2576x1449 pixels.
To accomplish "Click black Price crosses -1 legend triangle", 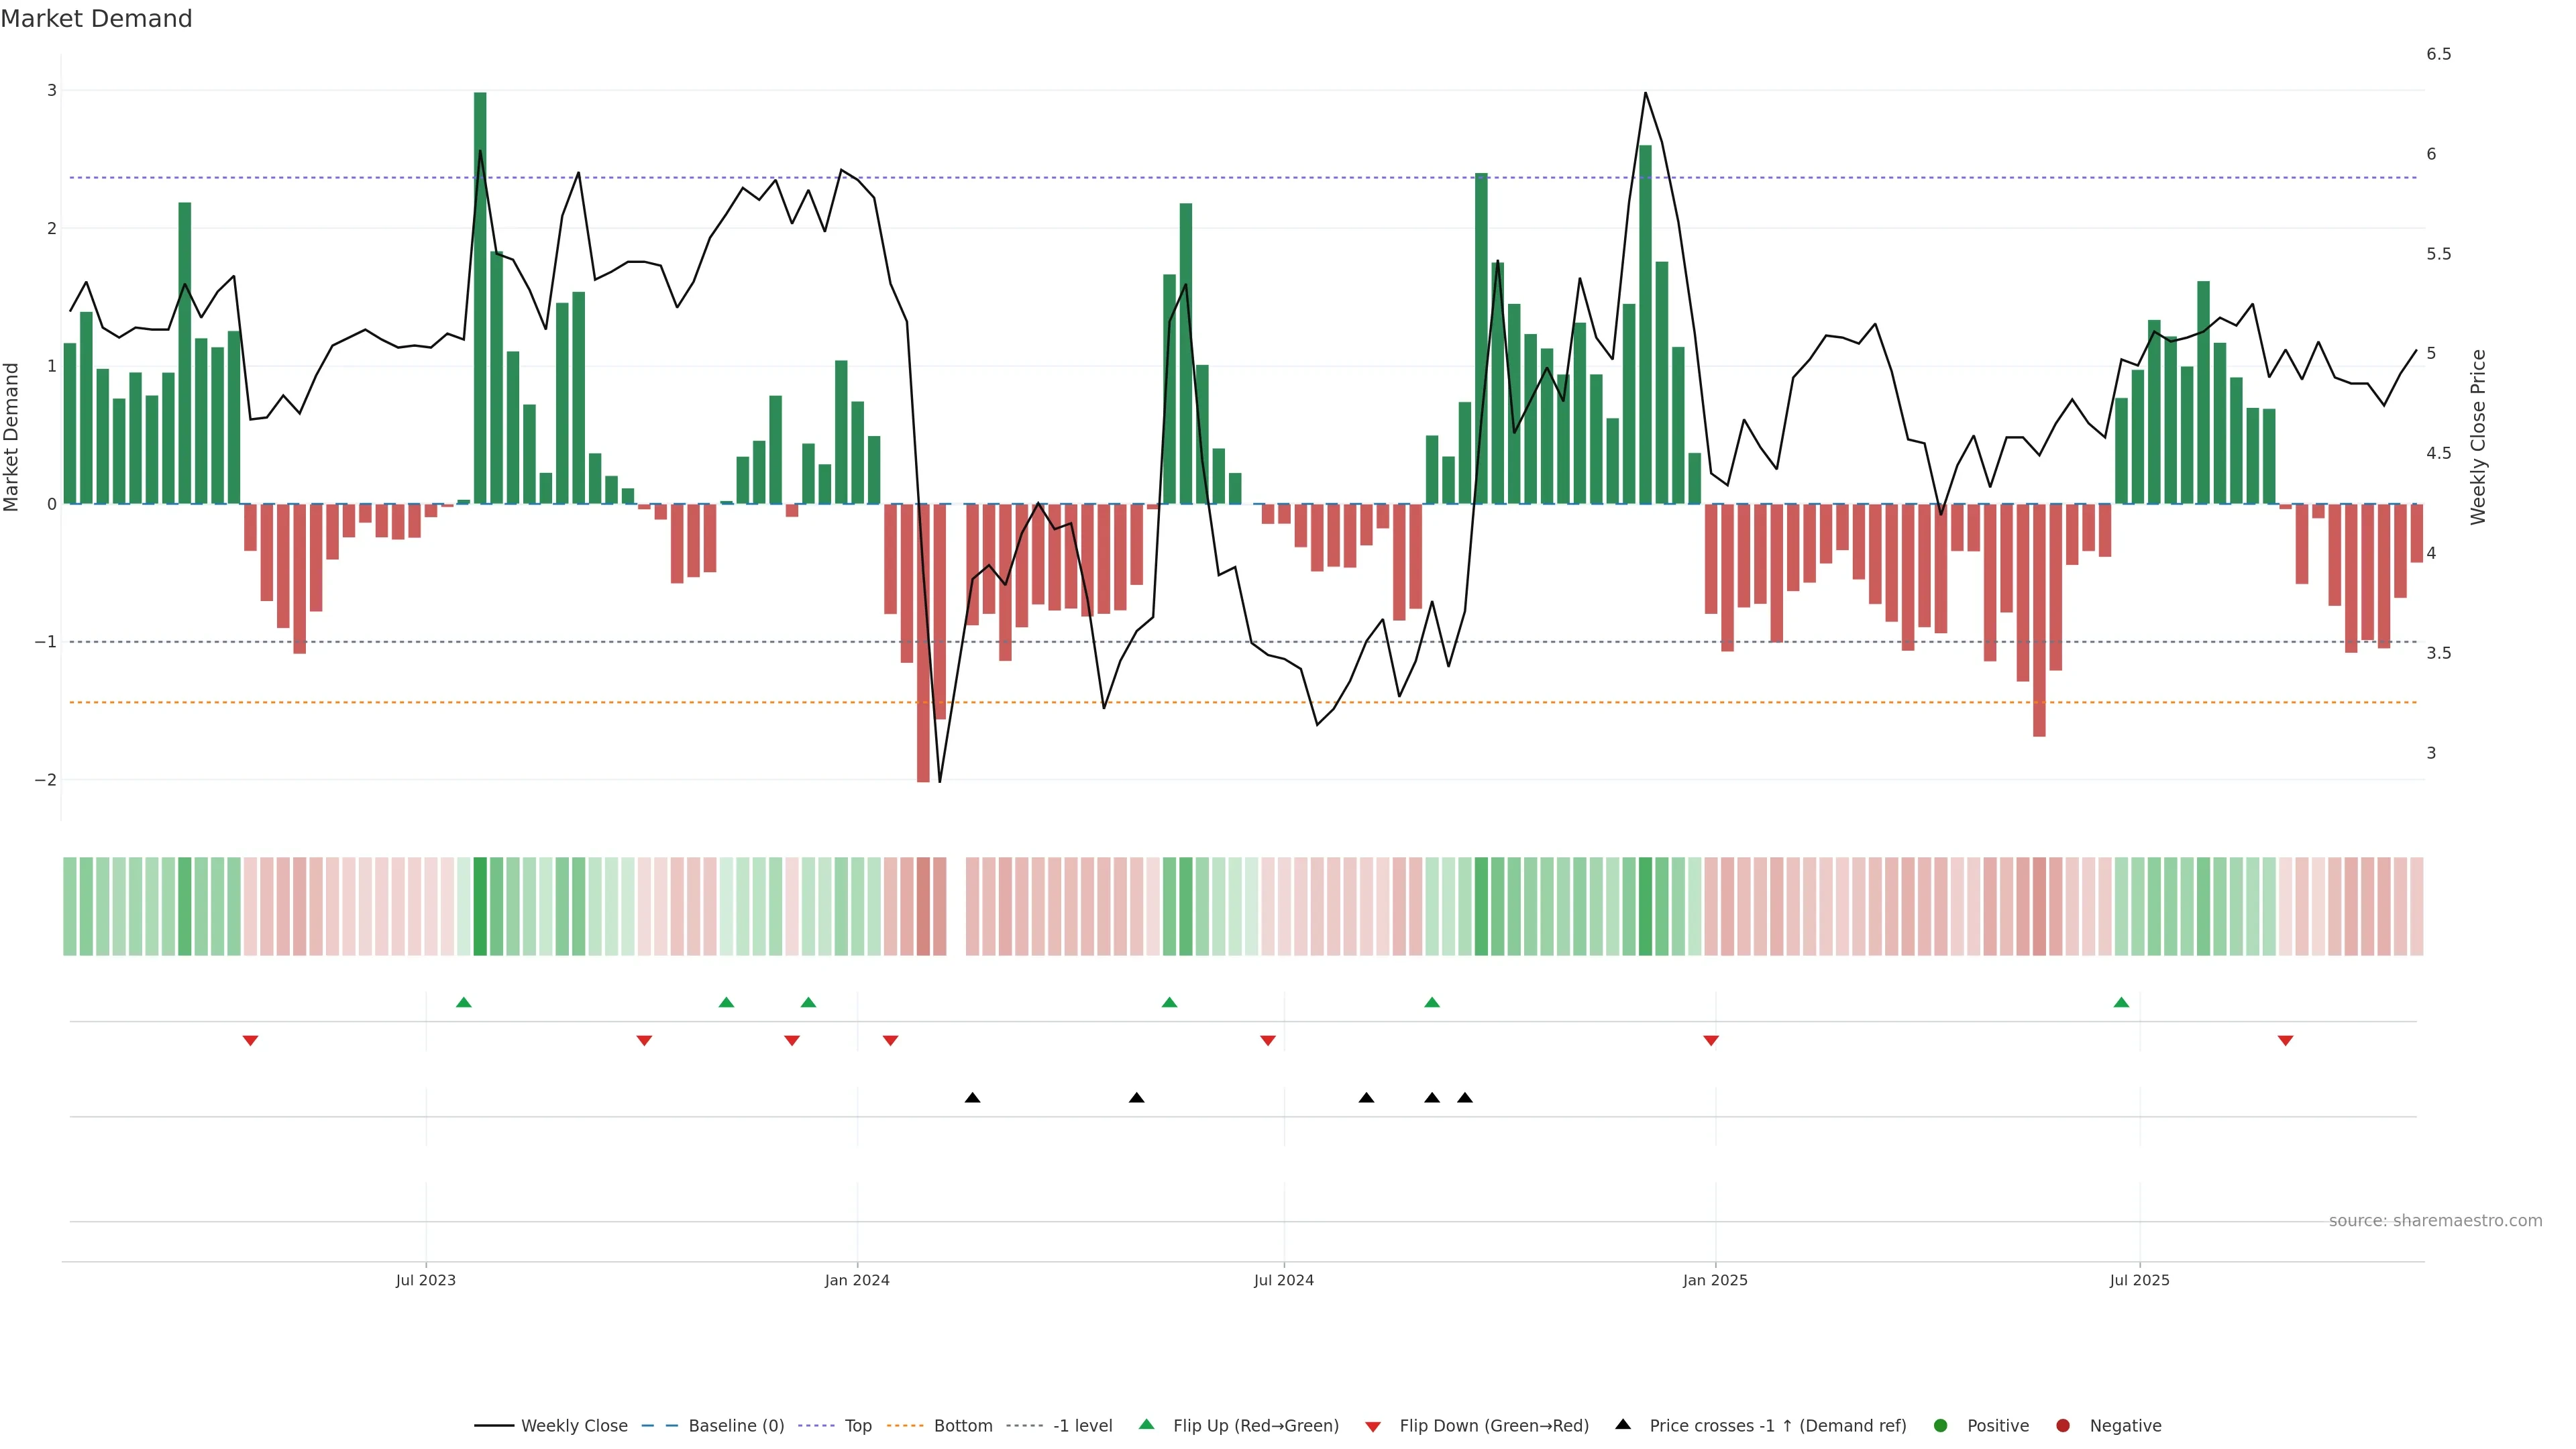I will (x=1623, y=1424).
